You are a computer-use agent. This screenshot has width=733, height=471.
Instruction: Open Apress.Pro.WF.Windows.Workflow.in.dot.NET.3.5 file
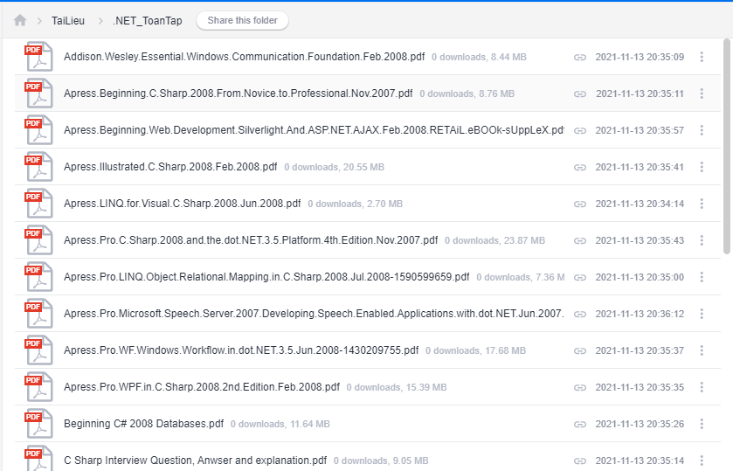tap(241, 350)
